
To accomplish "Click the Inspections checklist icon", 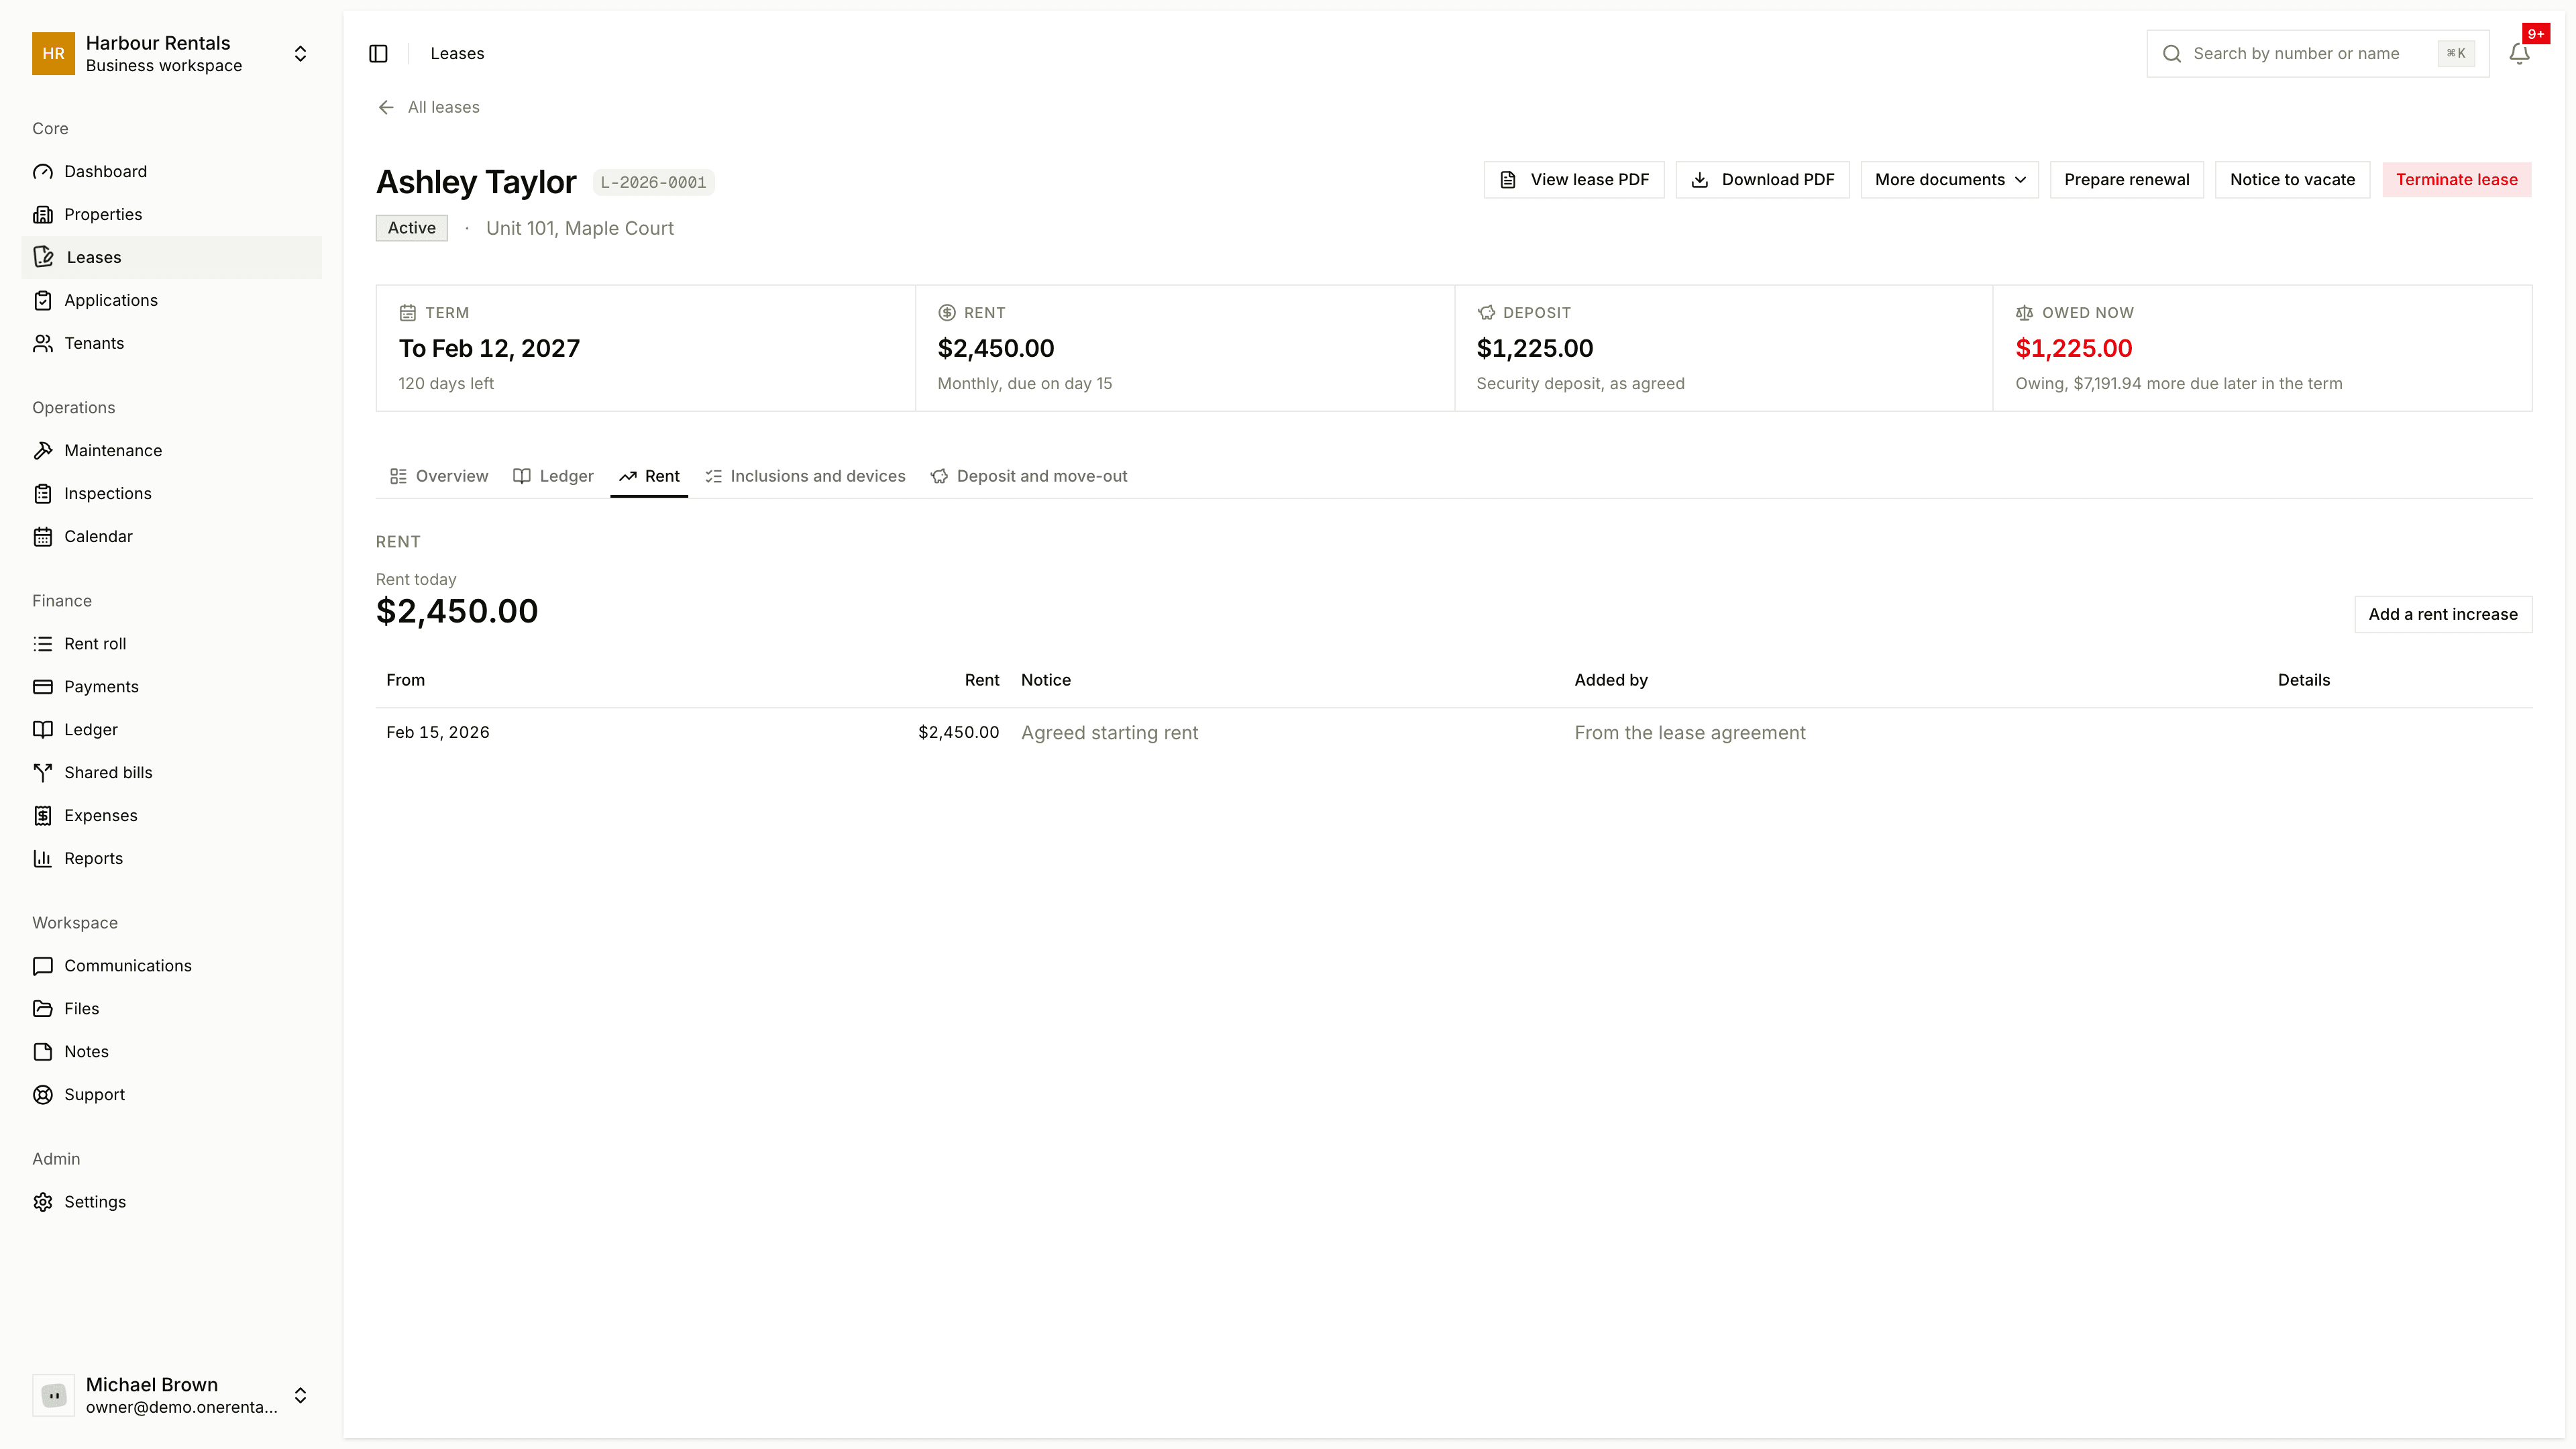I will [43, 494].
